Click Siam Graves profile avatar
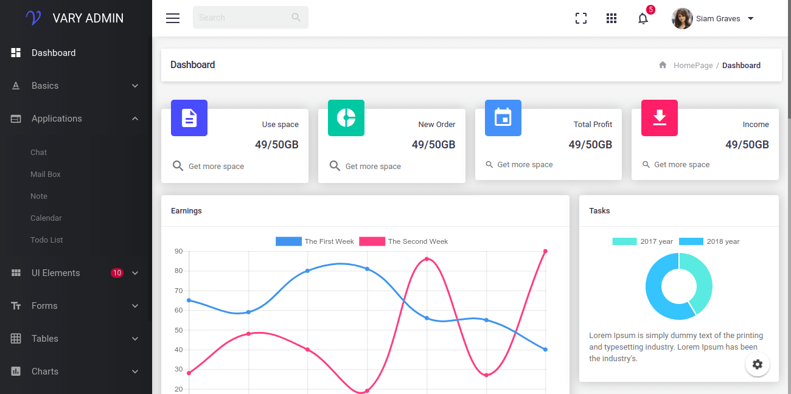The image size is (791, 394). tap(682, 18)
